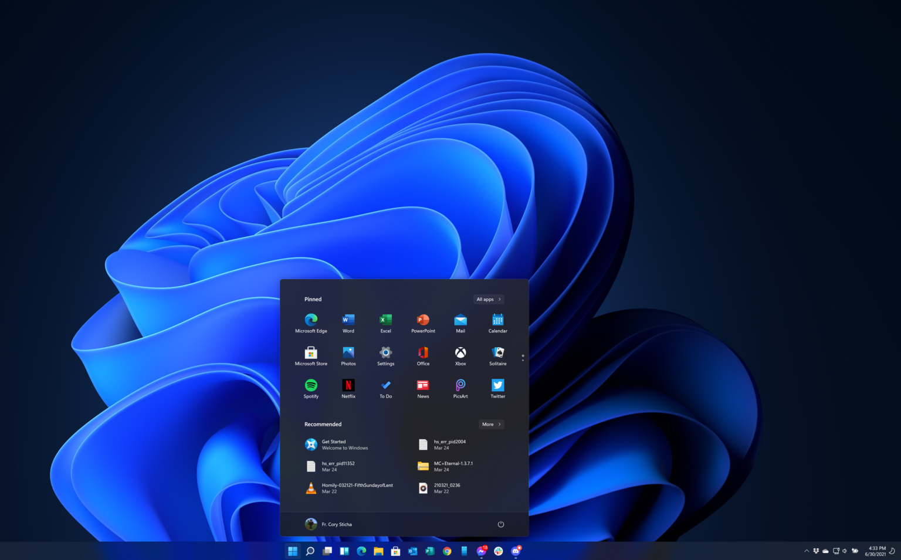The width and height of the screenshot is (901, 560).
Task: Click the volume speaker tray icon
Action: [845, 551]
